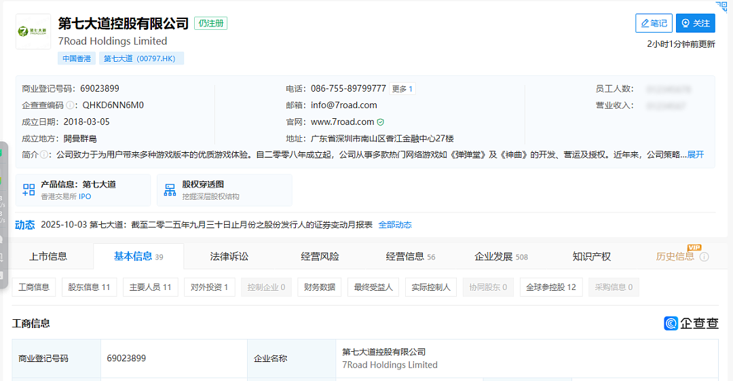Viewport: 733px width, 381px height.
Task: Click the 产品信息 grid icon
Action: click(x=29, y=189)
